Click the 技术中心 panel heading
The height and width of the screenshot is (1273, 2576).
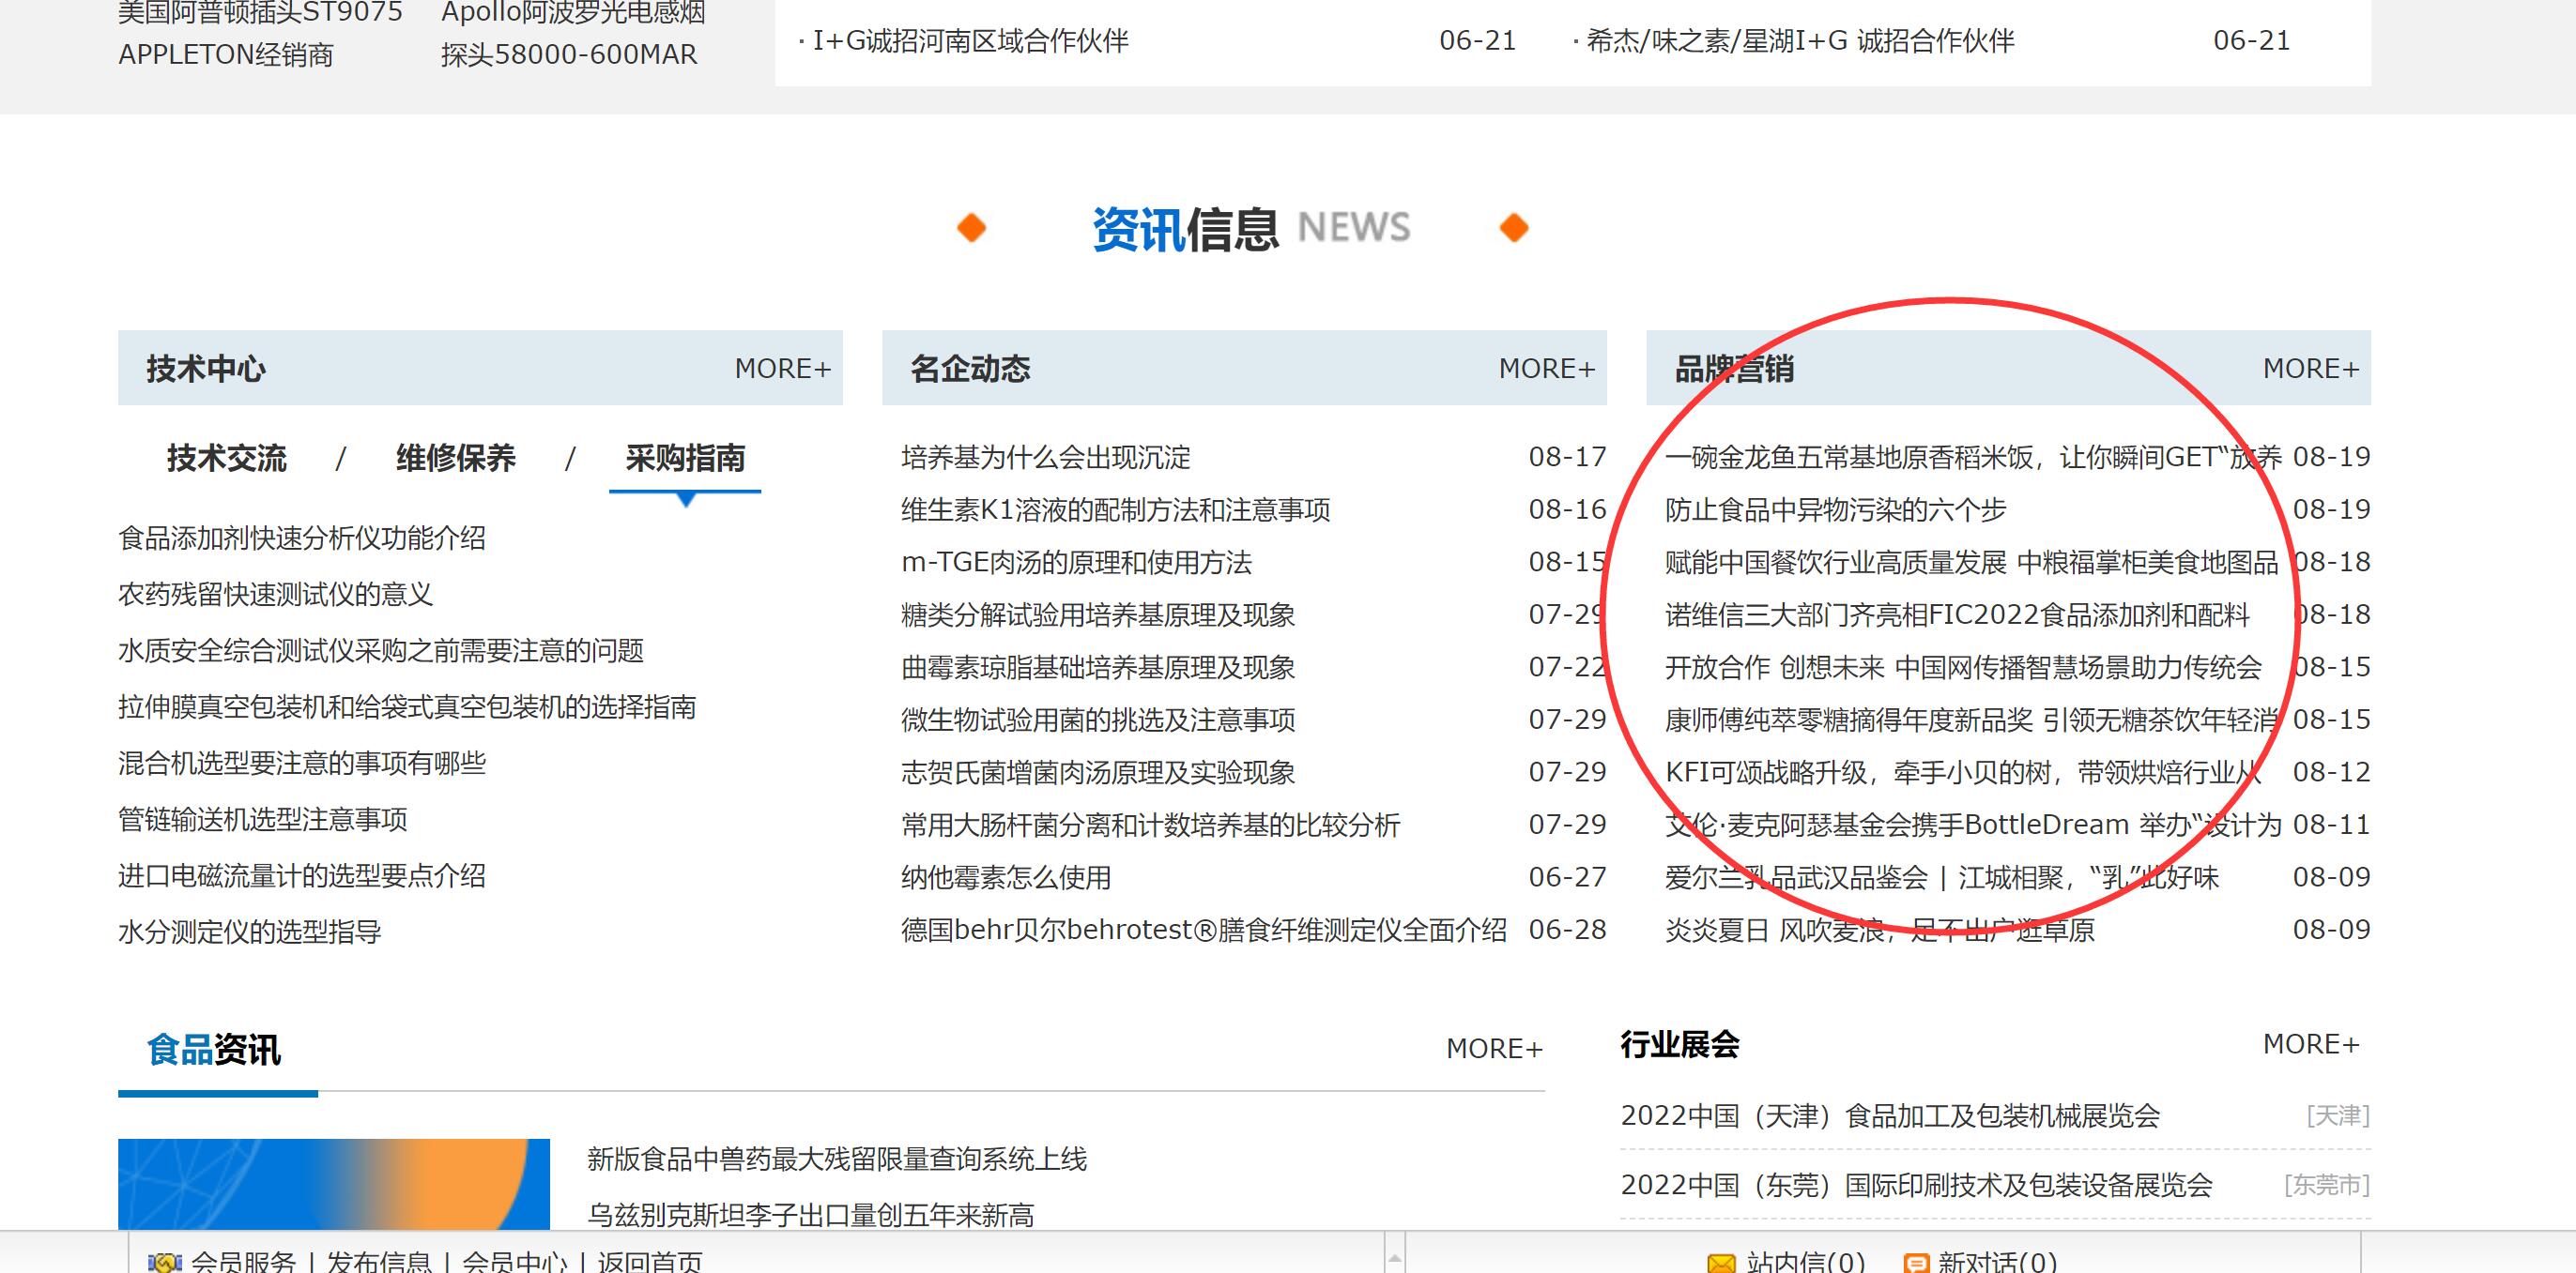pos(206,369)
